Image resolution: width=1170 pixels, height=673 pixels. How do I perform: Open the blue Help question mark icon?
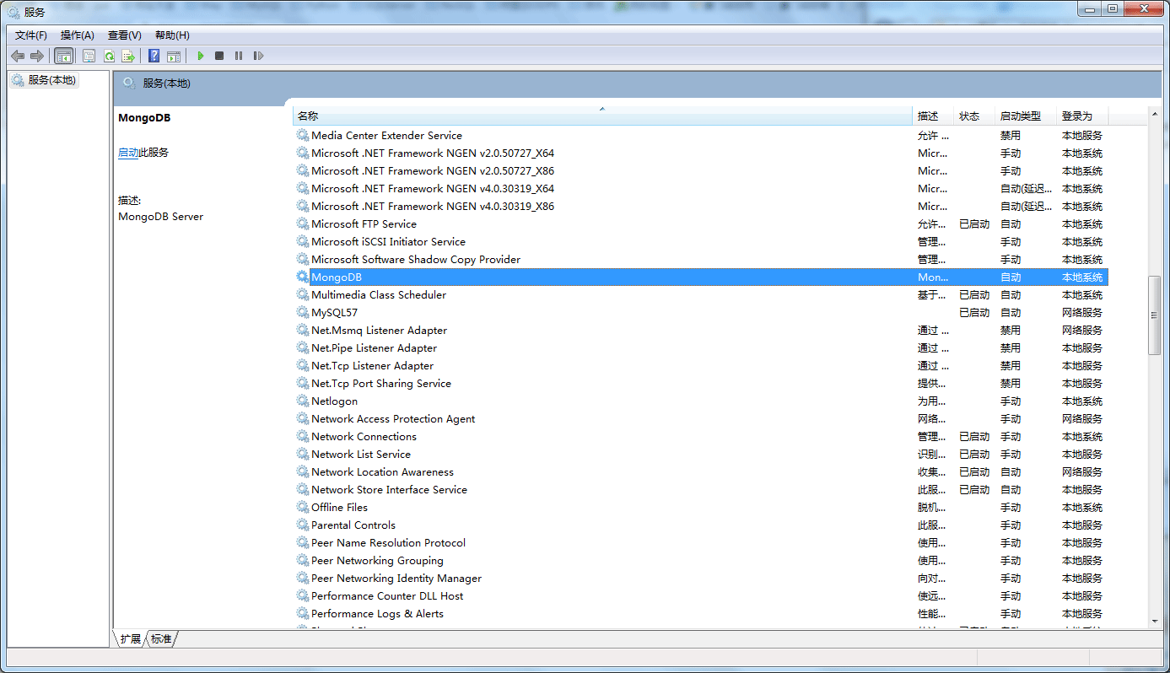154,56
